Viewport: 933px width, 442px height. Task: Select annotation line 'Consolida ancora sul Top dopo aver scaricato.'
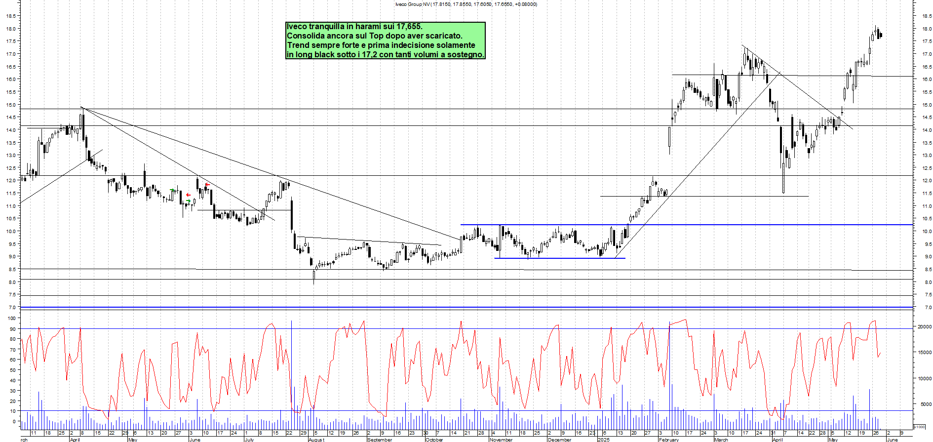click(375, 36)
